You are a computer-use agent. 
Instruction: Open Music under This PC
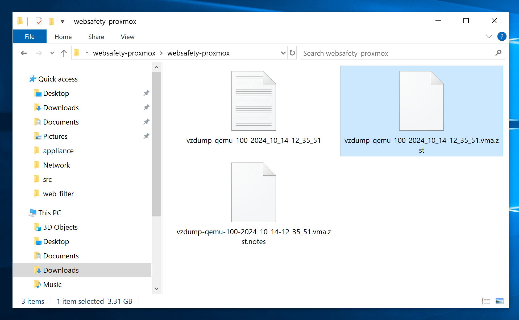tap(52, 285)
